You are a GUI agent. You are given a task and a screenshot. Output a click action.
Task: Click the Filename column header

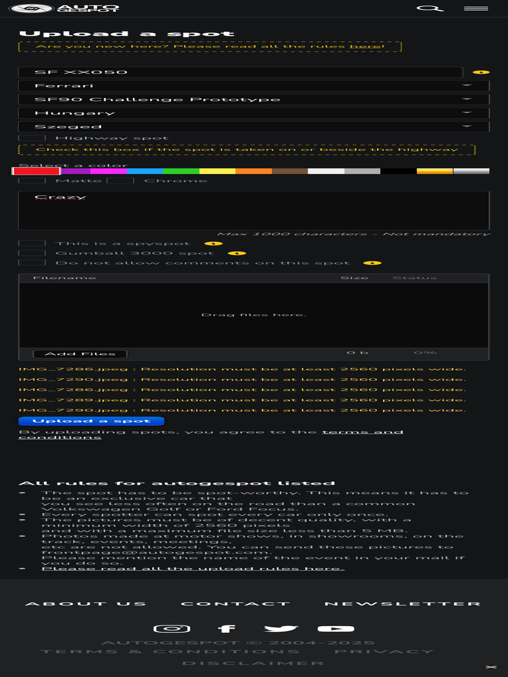65,278
